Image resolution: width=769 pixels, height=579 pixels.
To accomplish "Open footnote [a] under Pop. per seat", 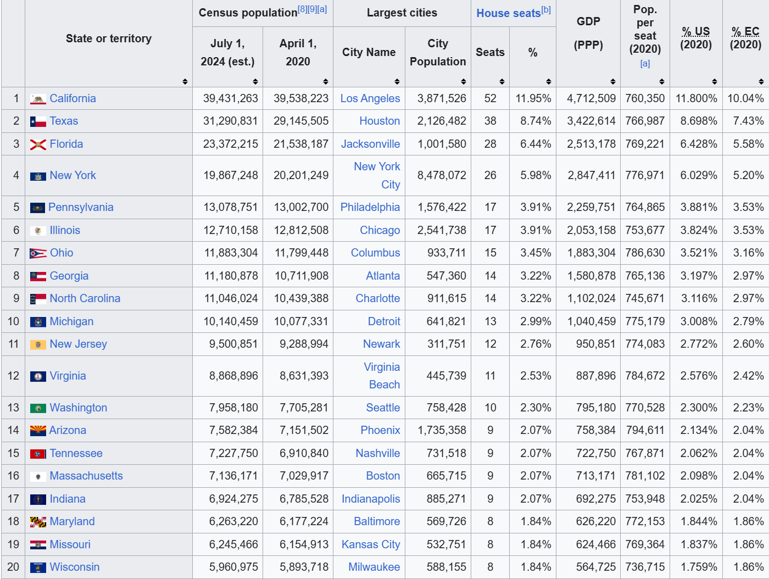I will 645,64.
